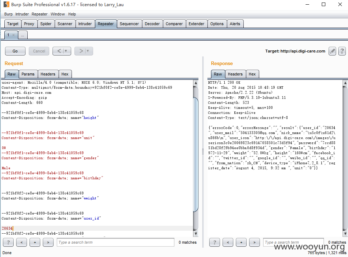Click the Content-Length: 660 header line
The image size is (348, 257).
(22, 102)
